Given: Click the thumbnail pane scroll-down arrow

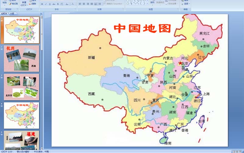Looking at the screenshot, I should pyautogui.click(x=42, y=149).
